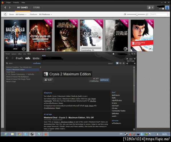Go back in Steam window

(7, 58)
